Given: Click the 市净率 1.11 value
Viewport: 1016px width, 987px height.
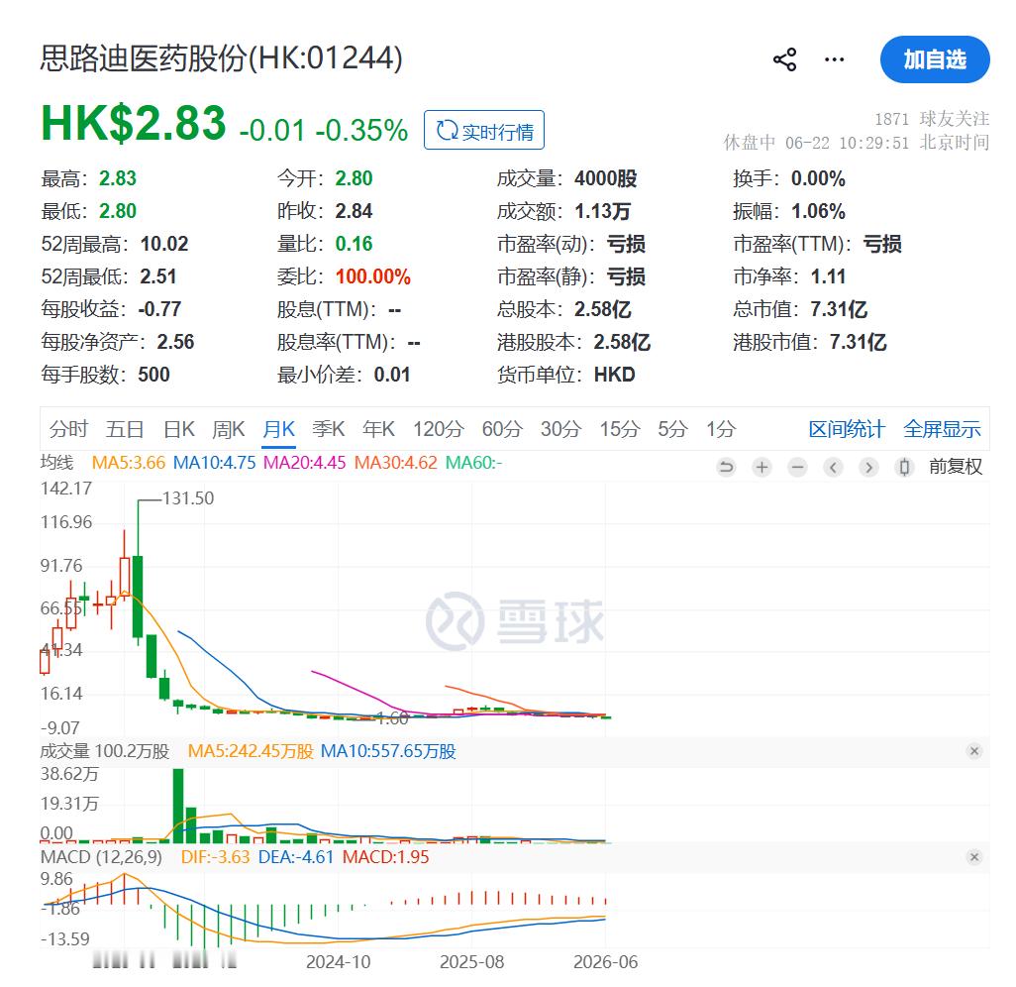Looking at the screenshot, I should tap(828, 276).
